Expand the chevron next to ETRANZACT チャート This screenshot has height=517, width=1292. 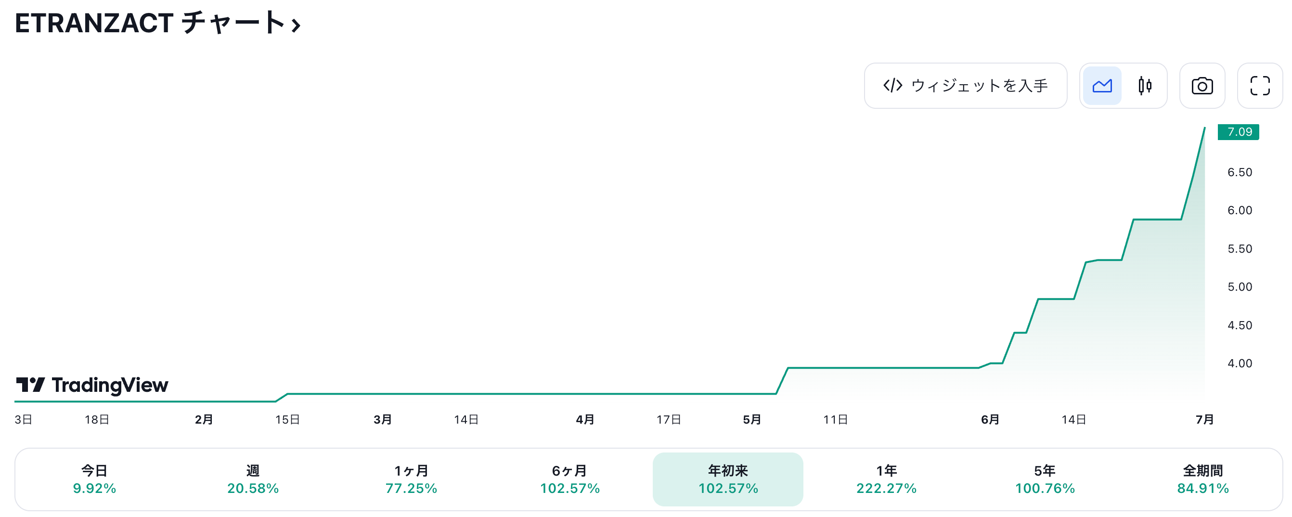tap(296, 25)
